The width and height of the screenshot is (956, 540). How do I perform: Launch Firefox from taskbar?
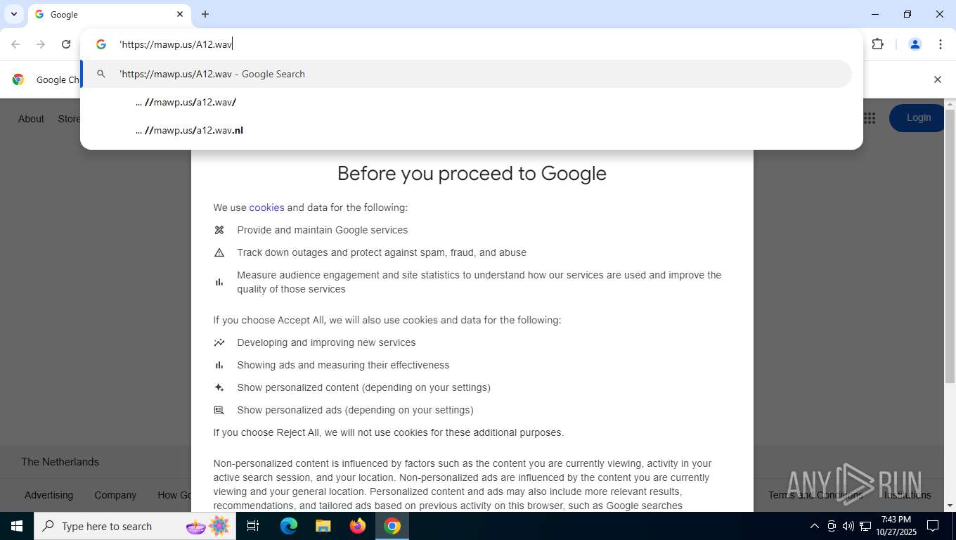pos(358,526)
